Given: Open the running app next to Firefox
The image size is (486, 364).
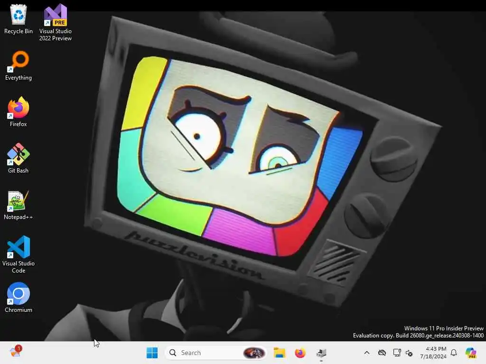Looking at the screenshot, I should click(321, 353).
